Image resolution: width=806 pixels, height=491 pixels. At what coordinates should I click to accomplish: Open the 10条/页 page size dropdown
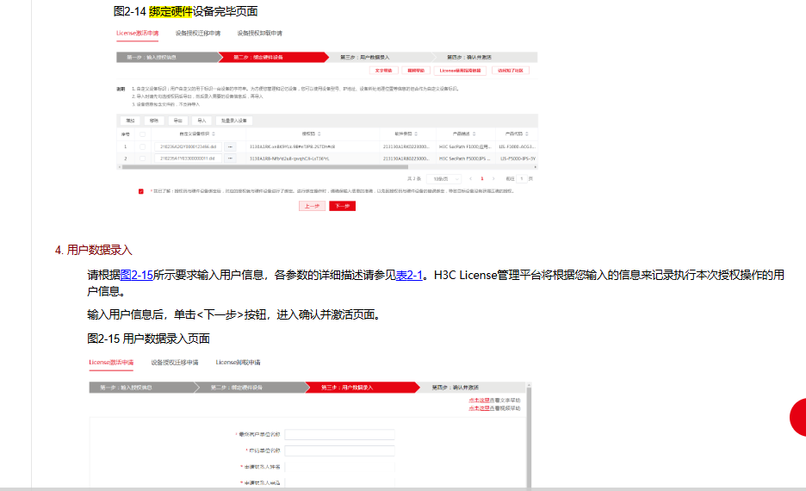441,178
